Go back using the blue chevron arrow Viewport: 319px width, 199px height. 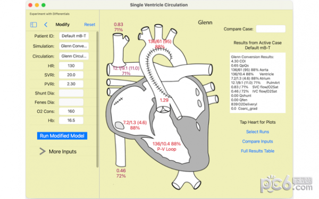(x=46, y=25)
